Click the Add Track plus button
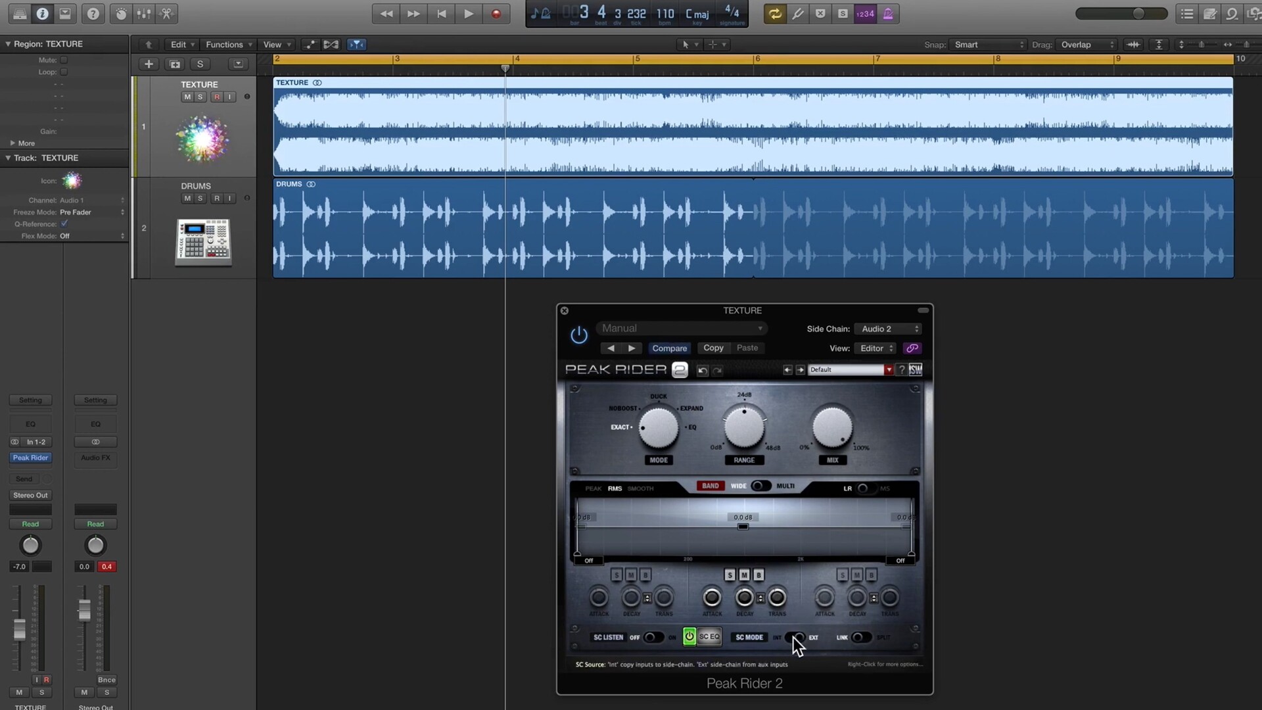 tap(149, 64)
